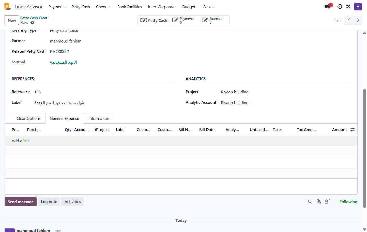Click the Project field Riyadh building
This screenshot has height=232, width=367.
pos(235,92)
